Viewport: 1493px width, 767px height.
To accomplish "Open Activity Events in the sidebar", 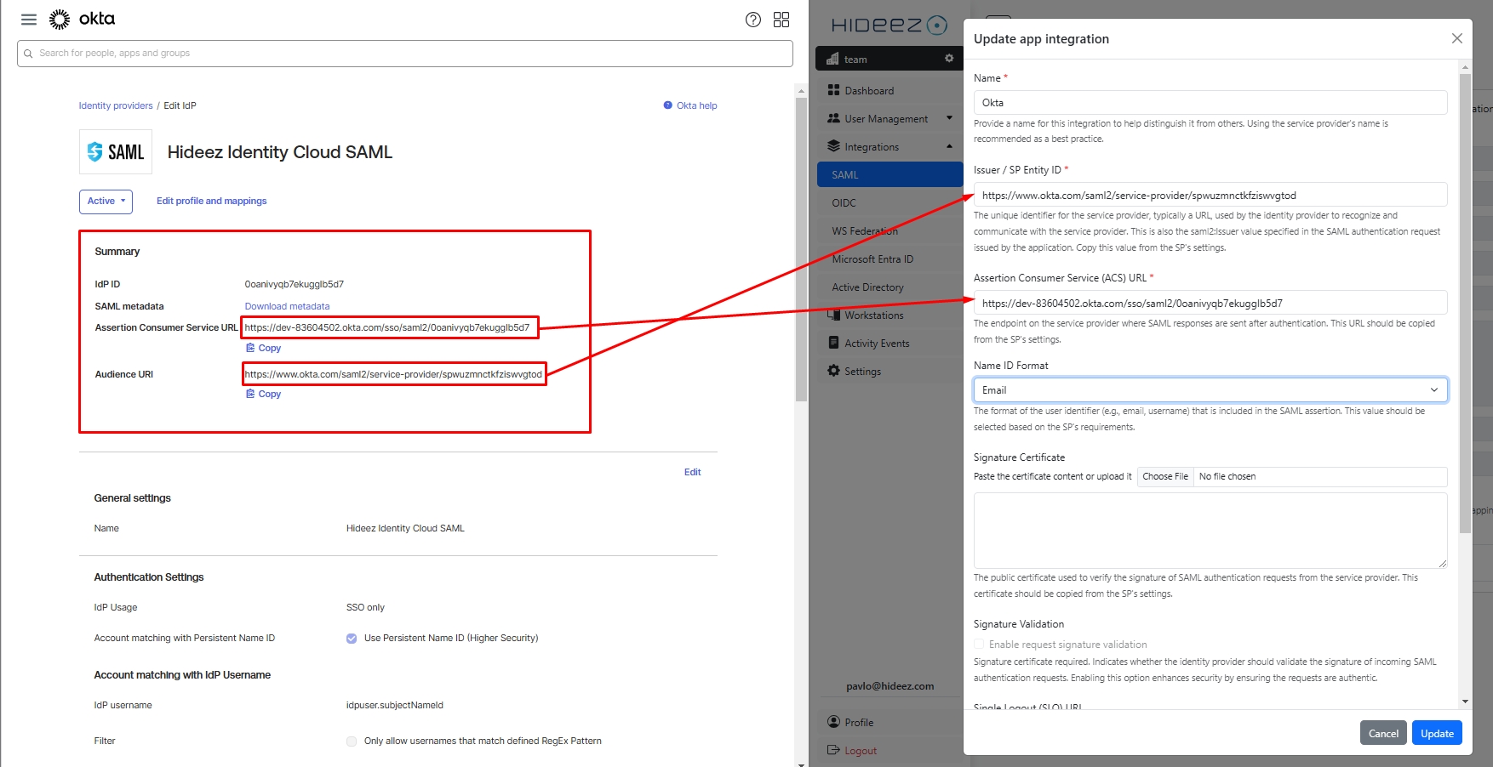I will coord(877,344).
